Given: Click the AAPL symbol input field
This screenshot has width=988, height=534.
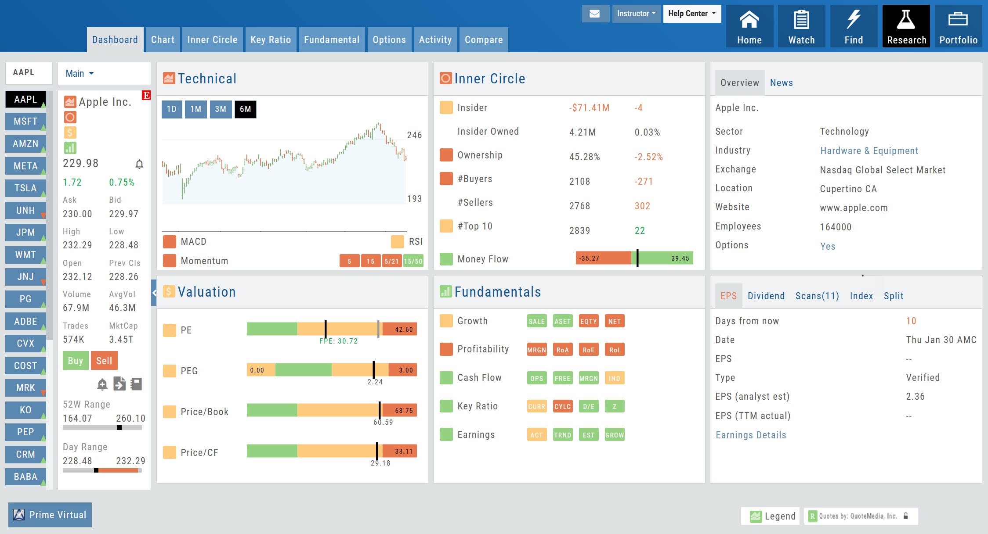Looking at the screenshot, I should (x=29, y=72).
